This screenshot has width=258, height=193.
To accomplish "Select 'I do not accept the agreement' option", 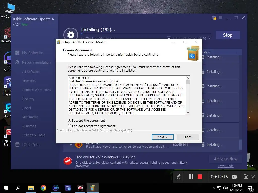I will point(70,126).
